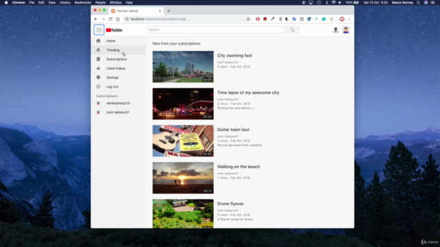Open Guitar town tour video thumbnail
The width and height of the screenshot is (440, 247).
click(x=183, y=141)
